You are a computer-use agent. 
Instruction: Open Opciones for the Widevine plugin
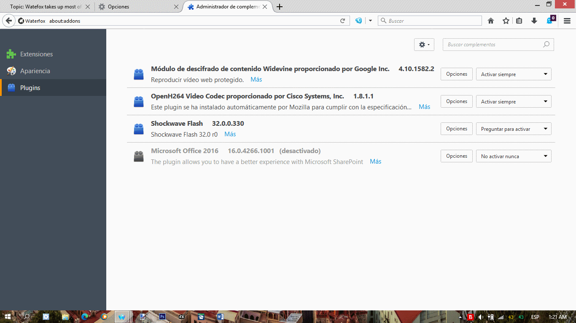pos(457,74)
